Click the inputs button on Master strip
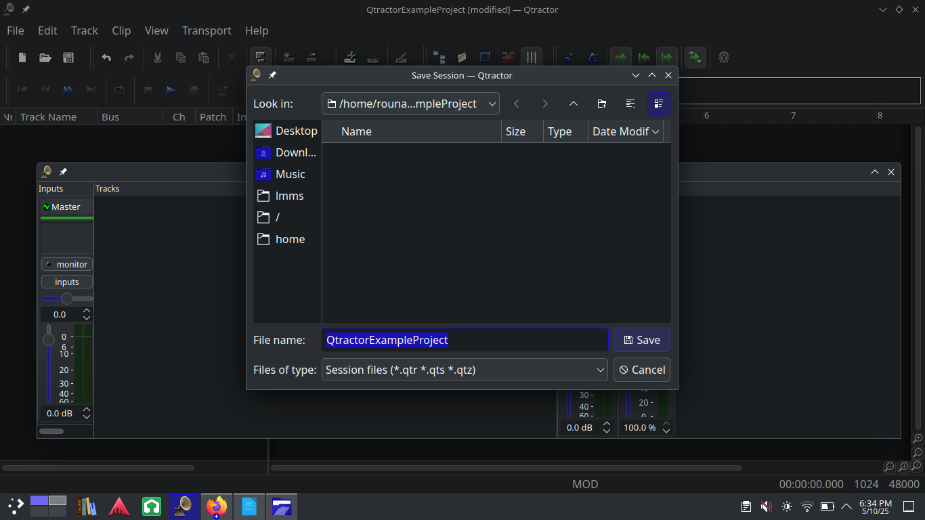Screen dimensions: 925x520 coord(66,282)
